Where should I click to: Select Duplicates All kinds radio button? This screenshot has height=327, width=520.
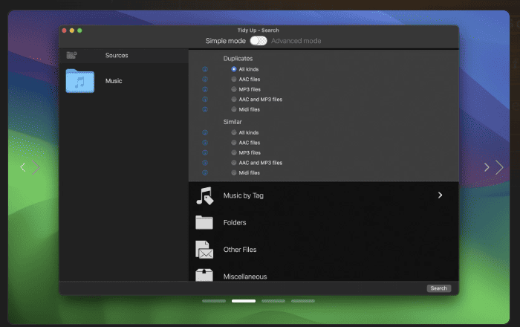[234, 69]
